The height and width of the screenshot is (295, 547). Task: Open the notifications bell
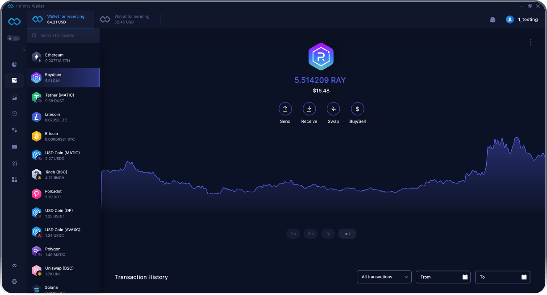click(x=493, y=19)
